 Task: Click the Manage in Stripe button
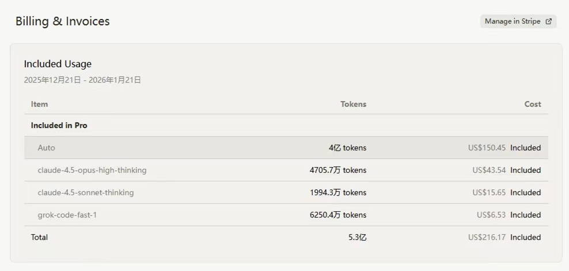click(x=518, y=21)
